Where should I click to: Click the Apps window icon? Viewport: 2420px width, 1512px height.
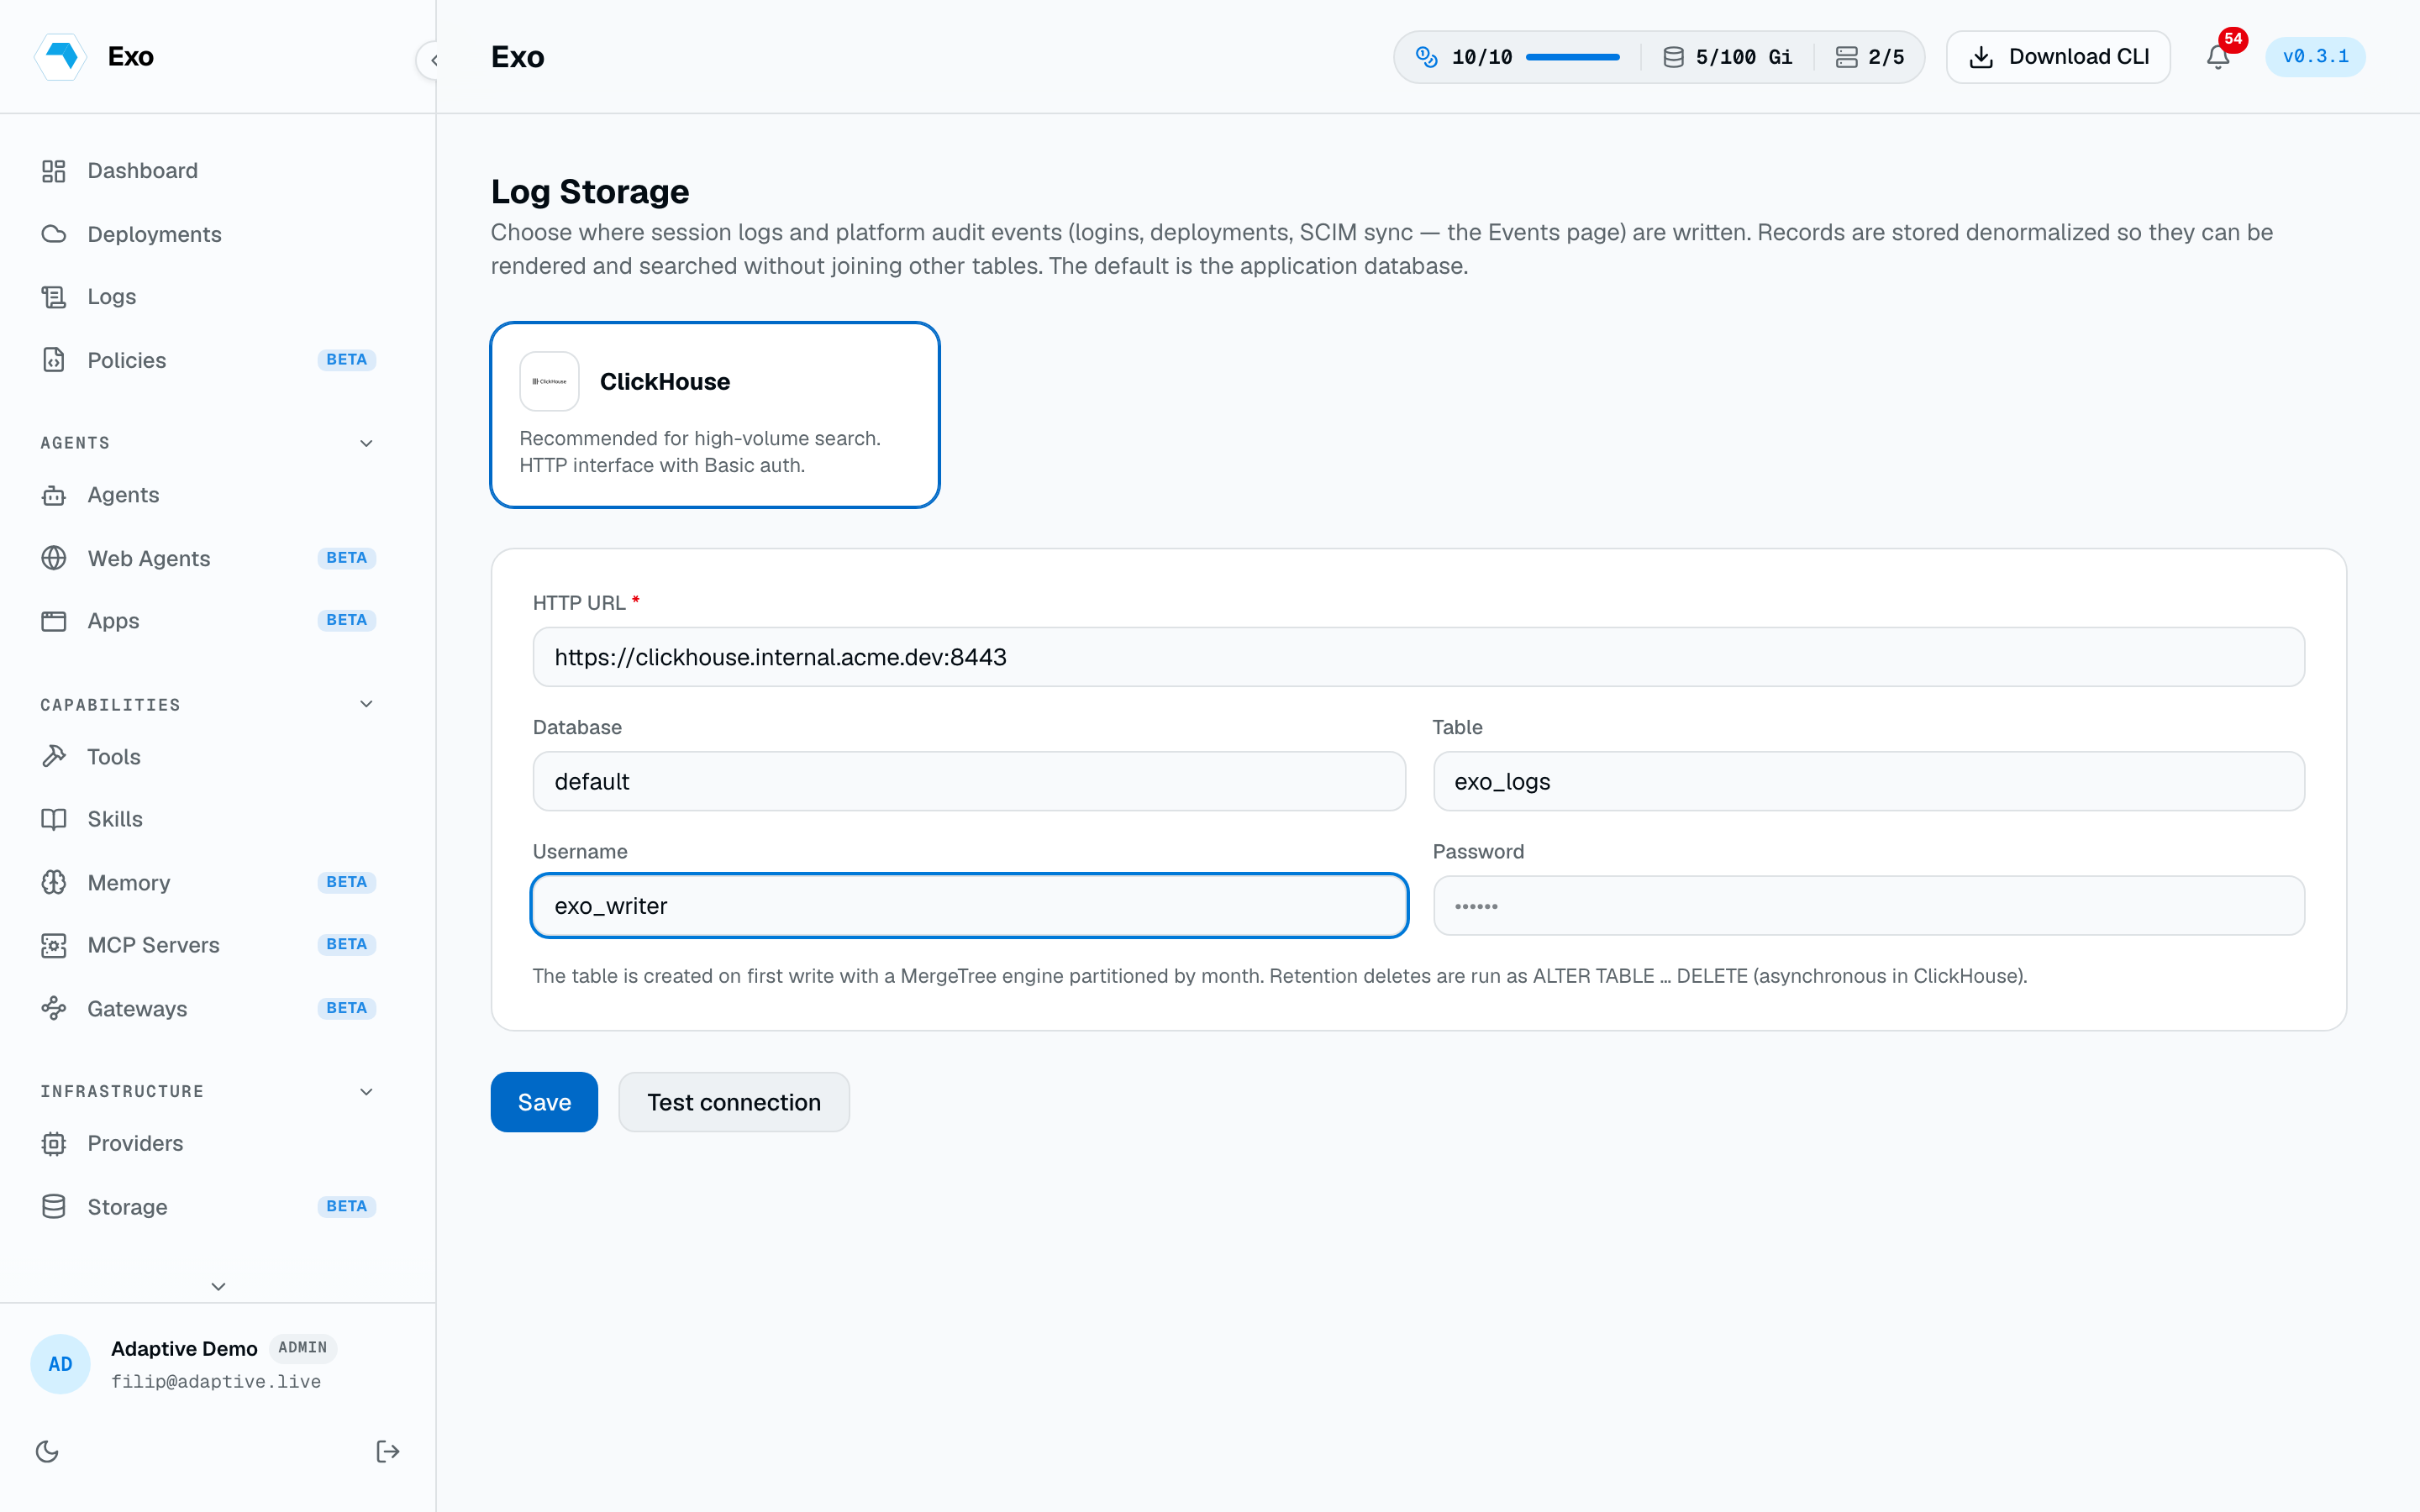click(54, 621)
